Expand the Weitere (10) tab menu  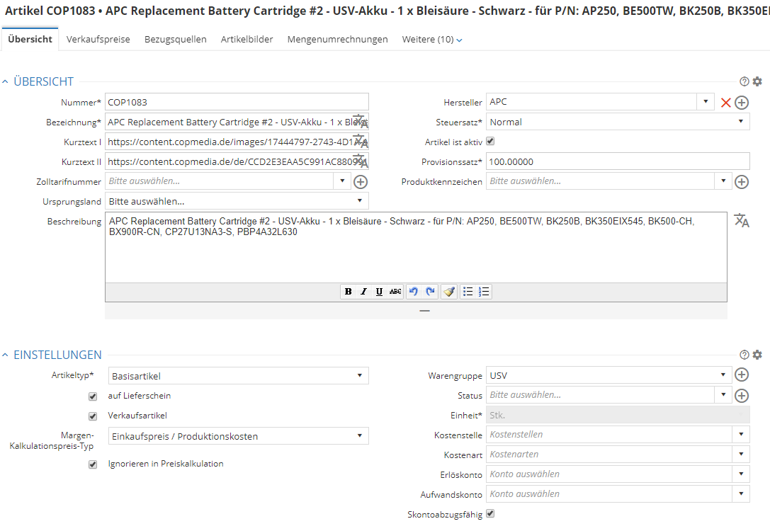[x=432, y=39]
